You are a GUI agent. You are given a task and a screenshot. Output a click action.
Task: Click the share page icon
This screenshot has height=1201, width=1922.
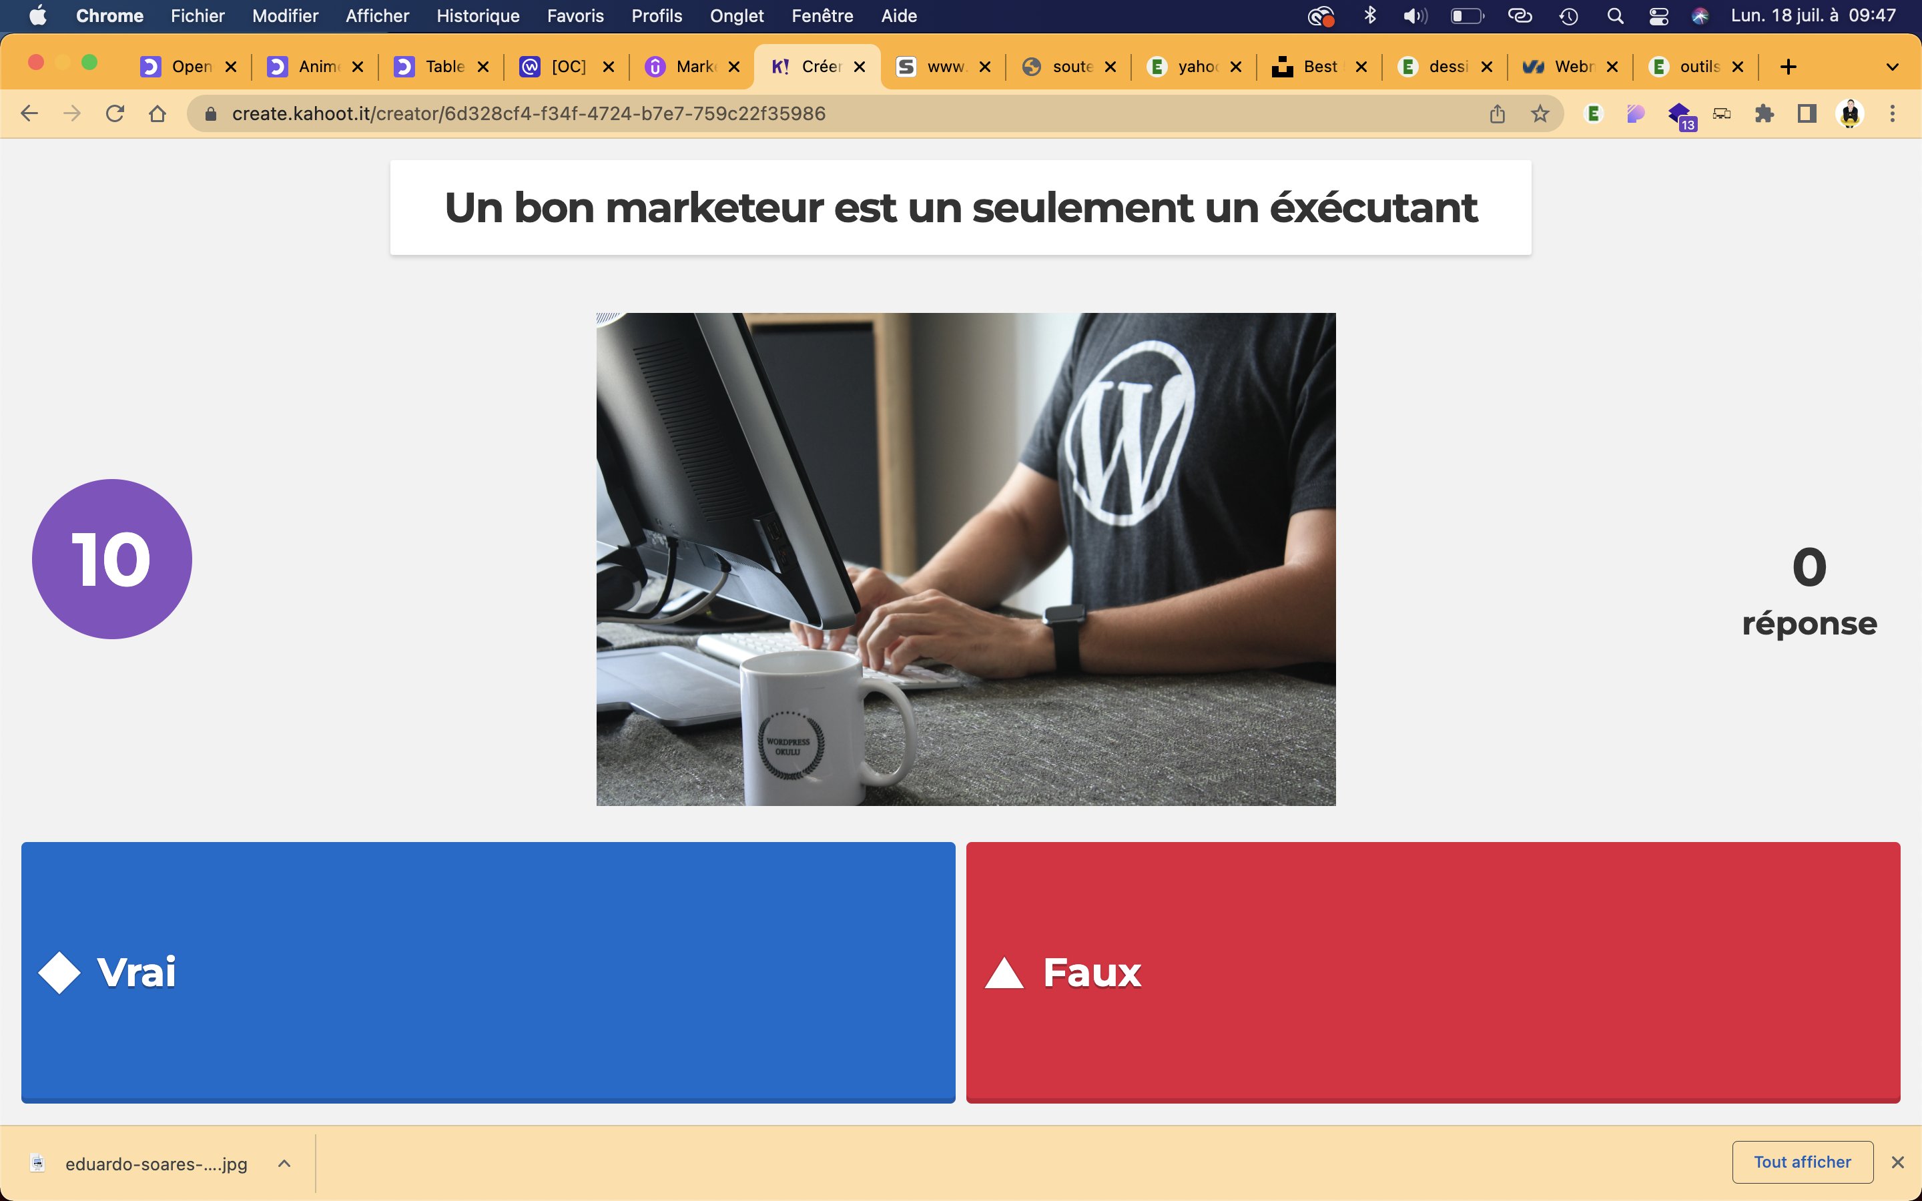coord(1497,113)
